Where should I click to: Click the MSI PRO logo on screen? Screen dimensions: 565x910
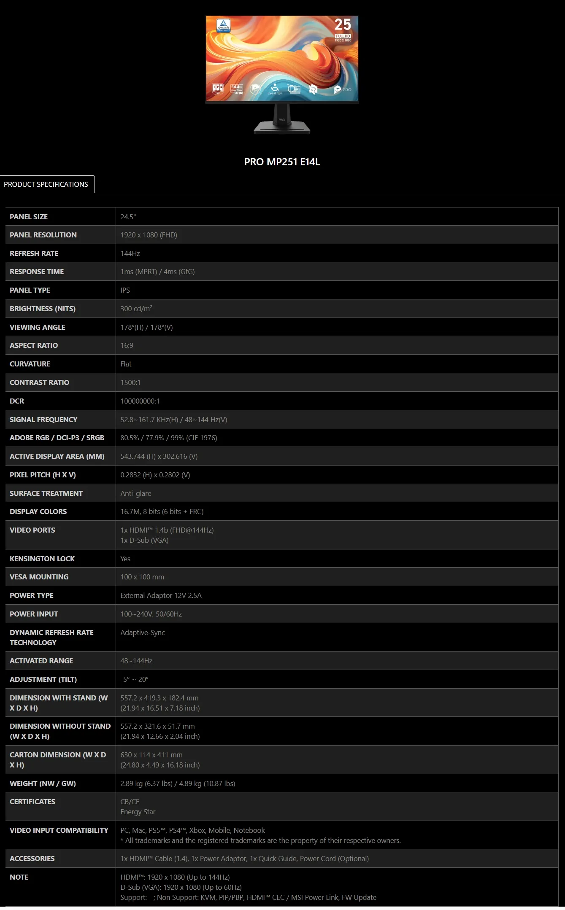point(343,89)
